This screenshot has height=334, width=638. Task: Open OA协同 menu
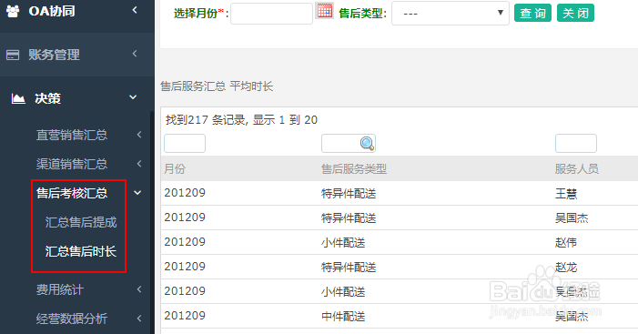[x=52, y=11]
